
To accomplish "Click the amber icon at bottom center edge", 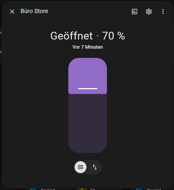I will 82,189.
